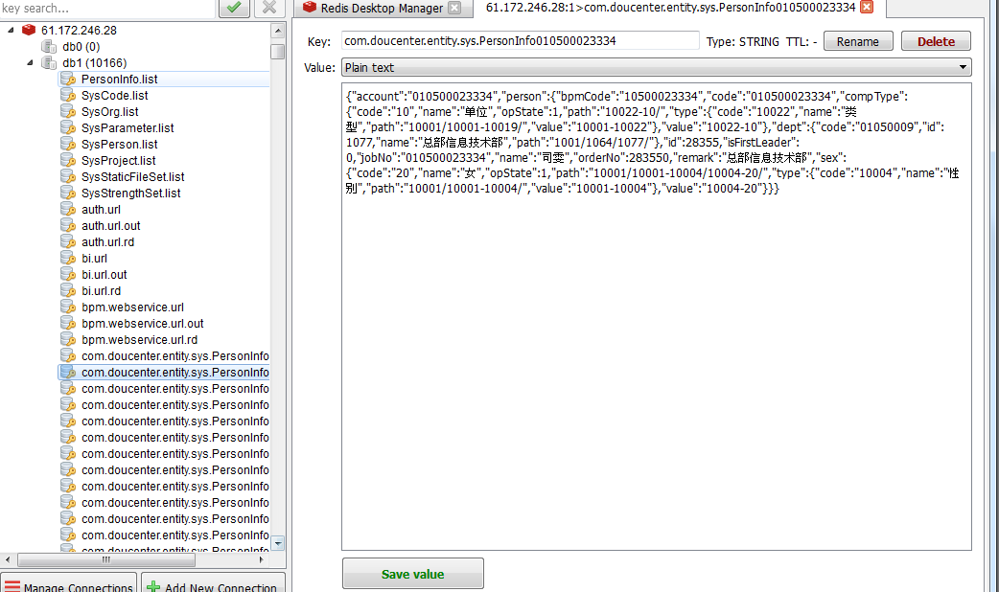This screenshot has height=592, width=999.
Task: Select the 61.172.246.28 connection label
Action: (79, 30)
